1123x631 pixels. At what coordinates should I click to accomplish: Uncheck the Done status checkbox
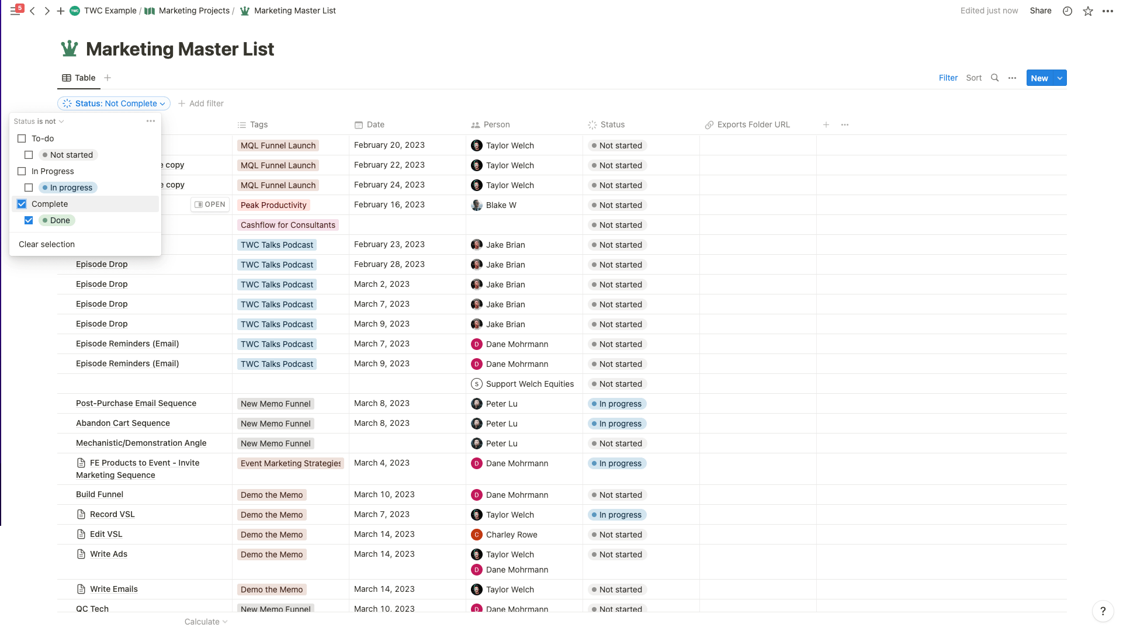pos(29,220)
